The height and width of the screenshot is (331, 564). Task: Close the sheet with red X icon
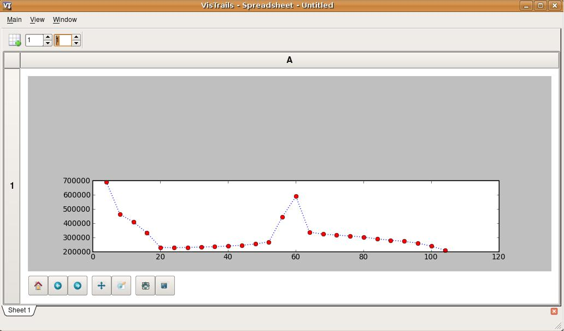[554, 311]
